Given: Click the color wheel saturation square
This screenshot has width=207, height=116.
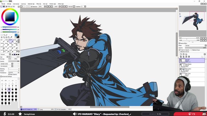Looking at the screenshot, I should tap(10, 17).
